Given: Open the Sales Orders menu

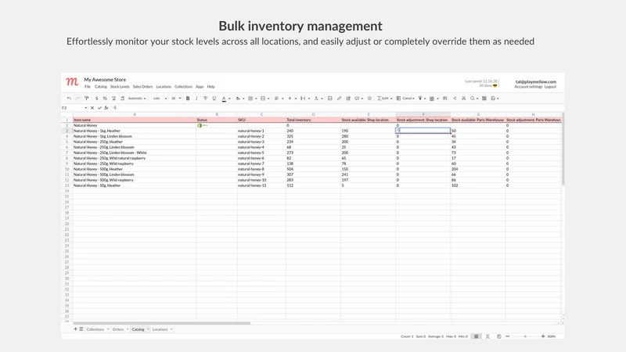Looking at the screenshot, I should [142, 87].
